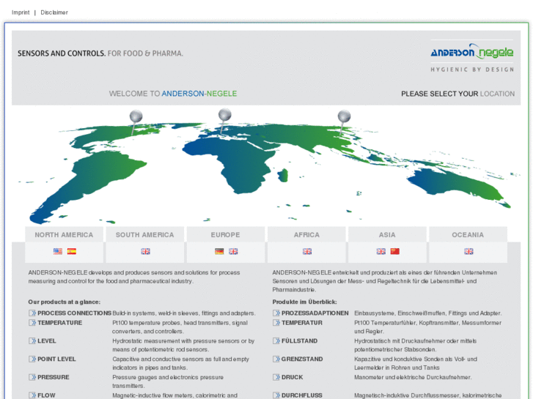Click arrow icon beside PROZESSADAPTIONEN
533x399 pixels.
point(276,313)
